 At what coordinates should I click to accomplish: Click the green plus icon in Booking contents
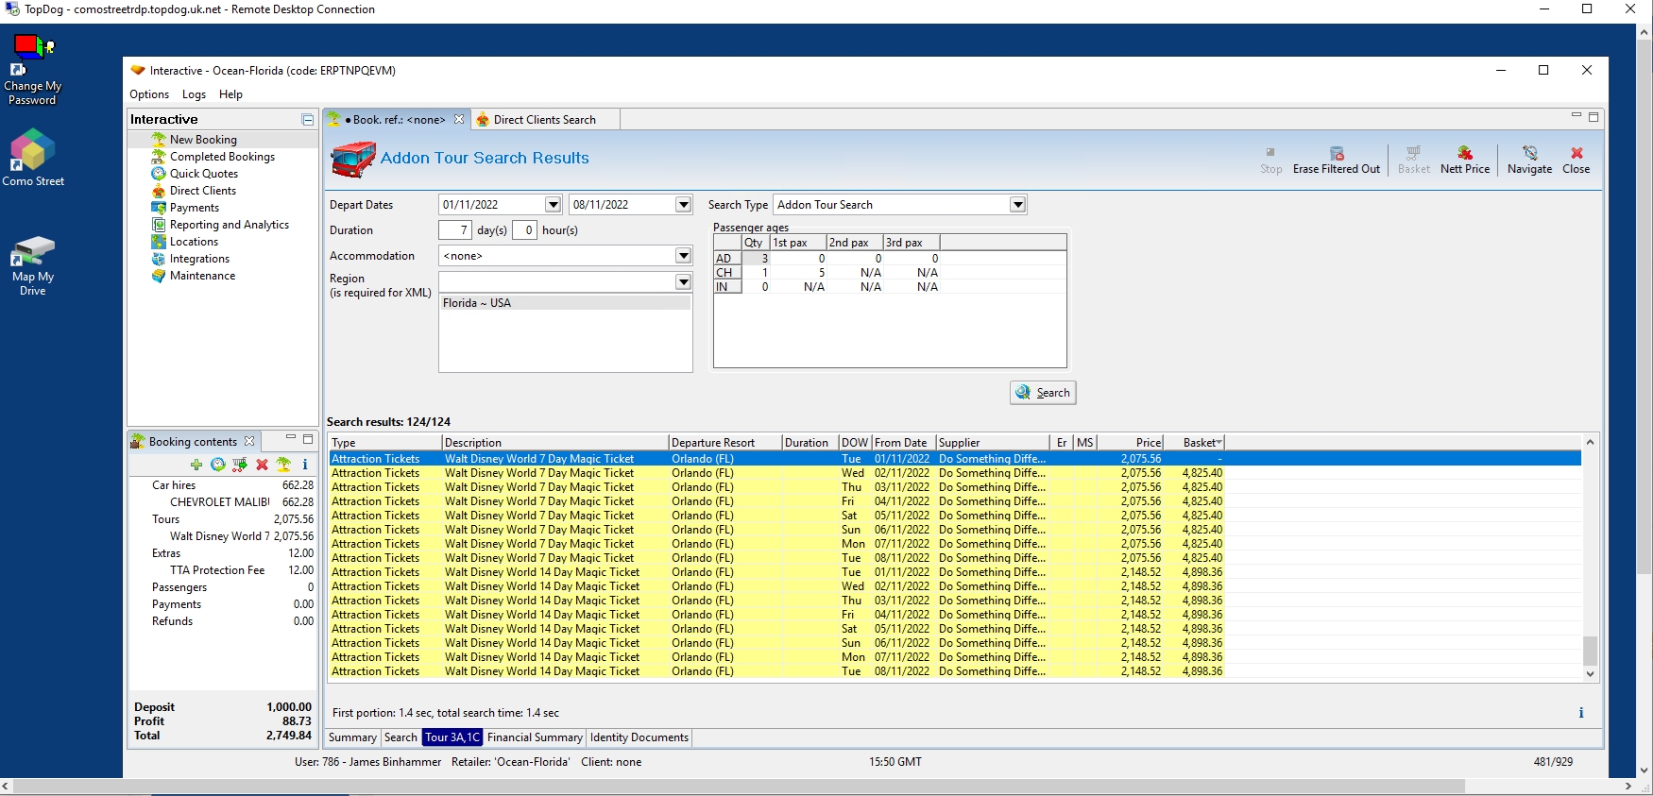pos(196,465)
